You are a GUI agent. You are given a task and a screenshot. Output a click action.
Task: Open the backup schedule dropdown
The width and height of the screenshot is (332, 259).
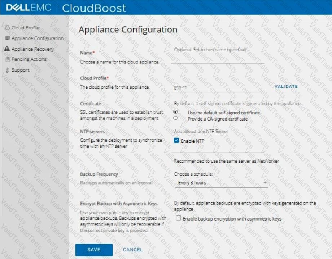(221, 183)
